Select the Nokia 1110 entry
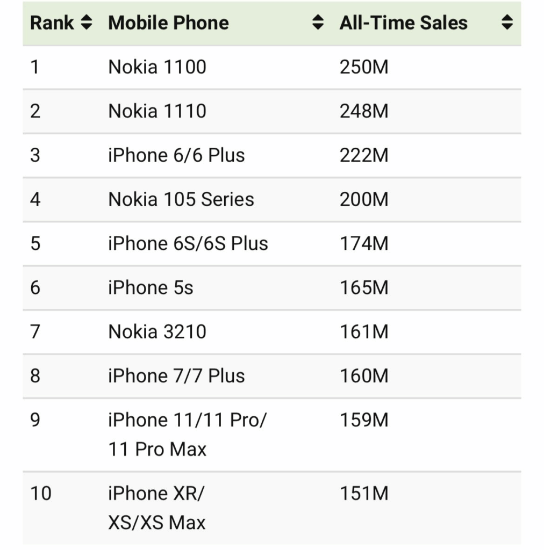This screenshot has width=544, height=550. pos(157,111)
